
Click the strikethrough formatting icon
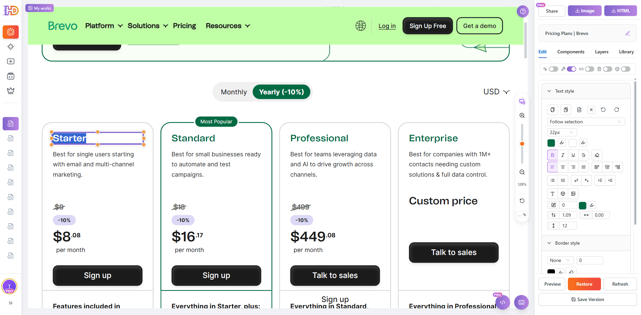584,155
